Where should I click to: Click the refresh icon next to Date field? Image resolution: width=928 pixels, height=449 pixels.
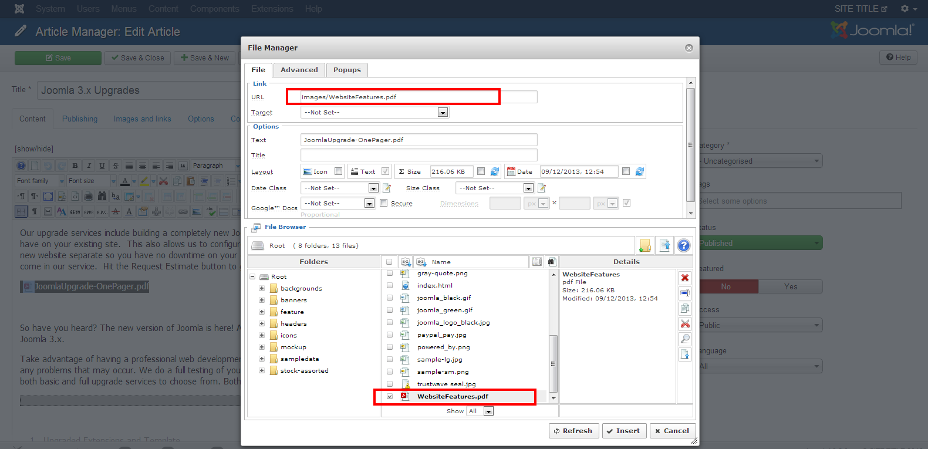[x=639, y=171]
